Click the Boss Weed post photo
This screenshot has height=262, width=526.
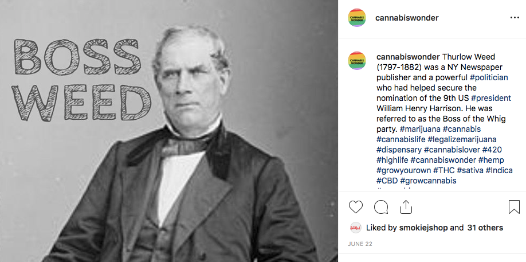(169, 131)
